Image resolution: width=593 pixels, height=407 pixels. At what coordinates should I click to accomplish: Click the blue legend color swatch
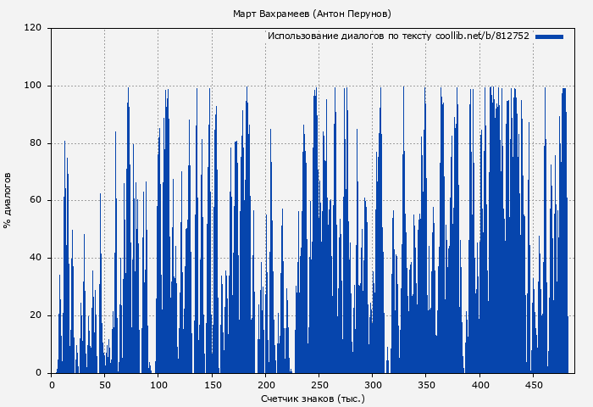(x=549, y=36)
